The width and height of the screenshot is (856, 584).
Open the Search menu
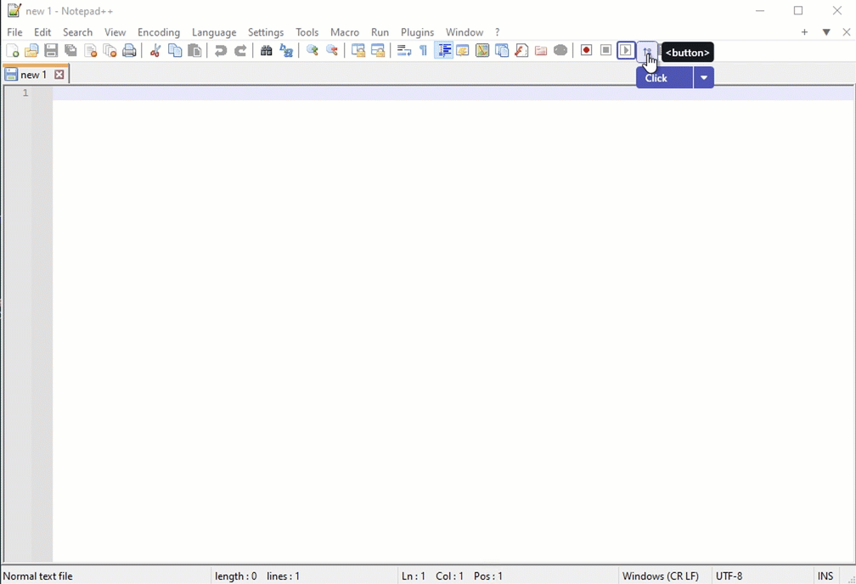(77, 32)
